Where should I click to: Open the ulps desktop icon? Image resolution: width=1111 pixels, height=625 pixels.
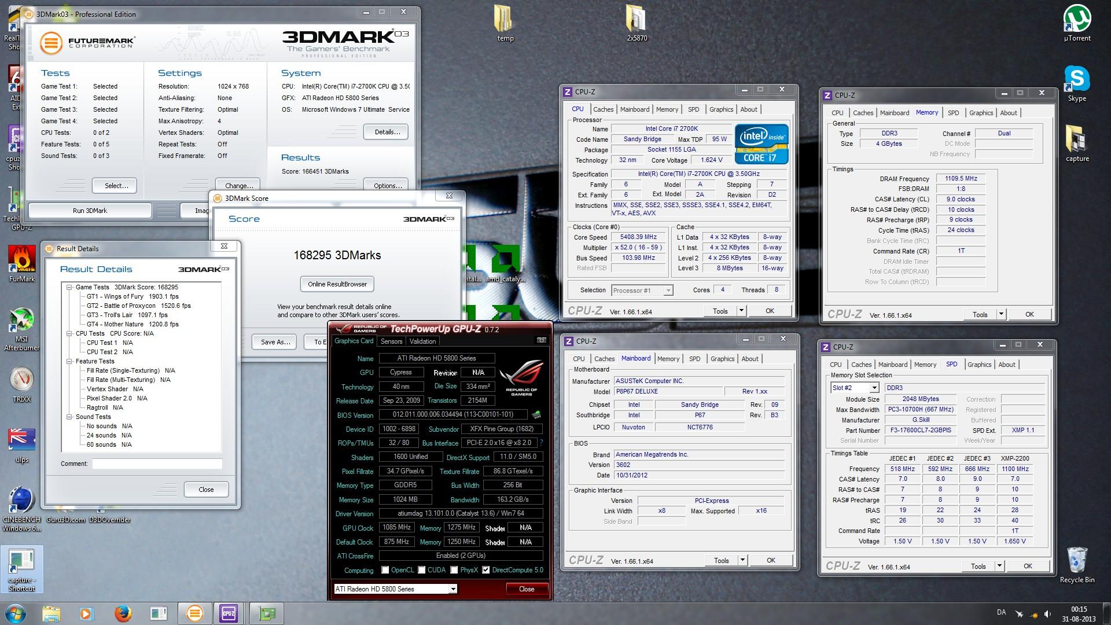pos(22,446)
